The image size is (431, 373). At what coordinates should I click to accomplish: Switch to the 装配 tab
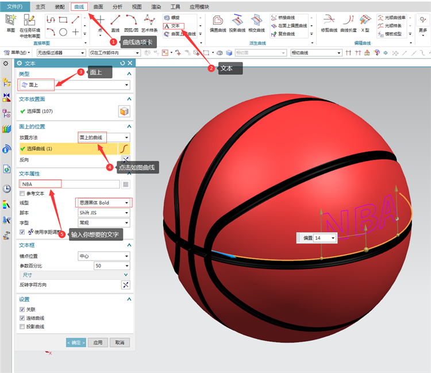coord(60,7)
